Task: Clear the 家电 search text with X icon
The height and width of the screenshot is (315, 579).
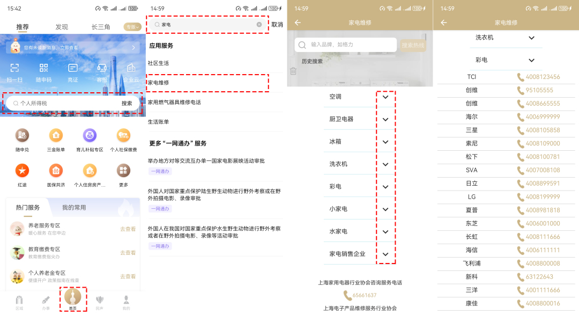Action: pyautogui.click(x=259, y=25)
